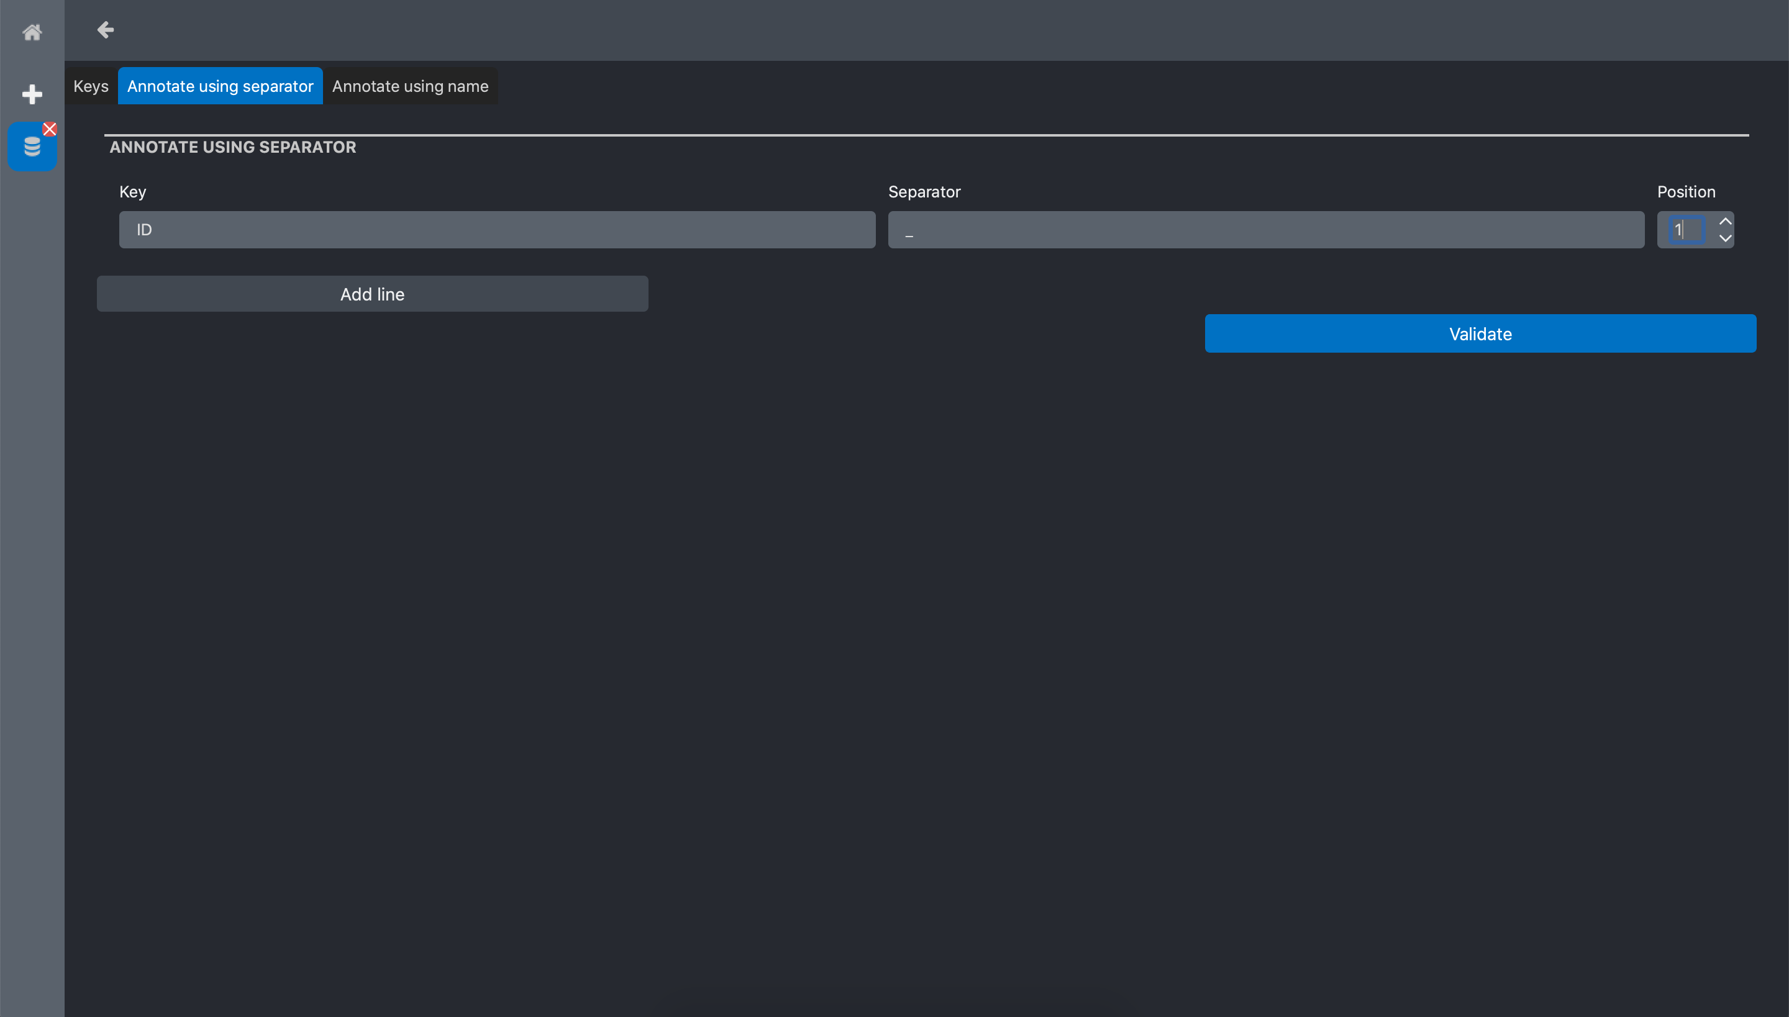The width and height of the screenshot is (1789, 1017).
Task: Click the Separator column label
Action: click(x=924, y=192)
